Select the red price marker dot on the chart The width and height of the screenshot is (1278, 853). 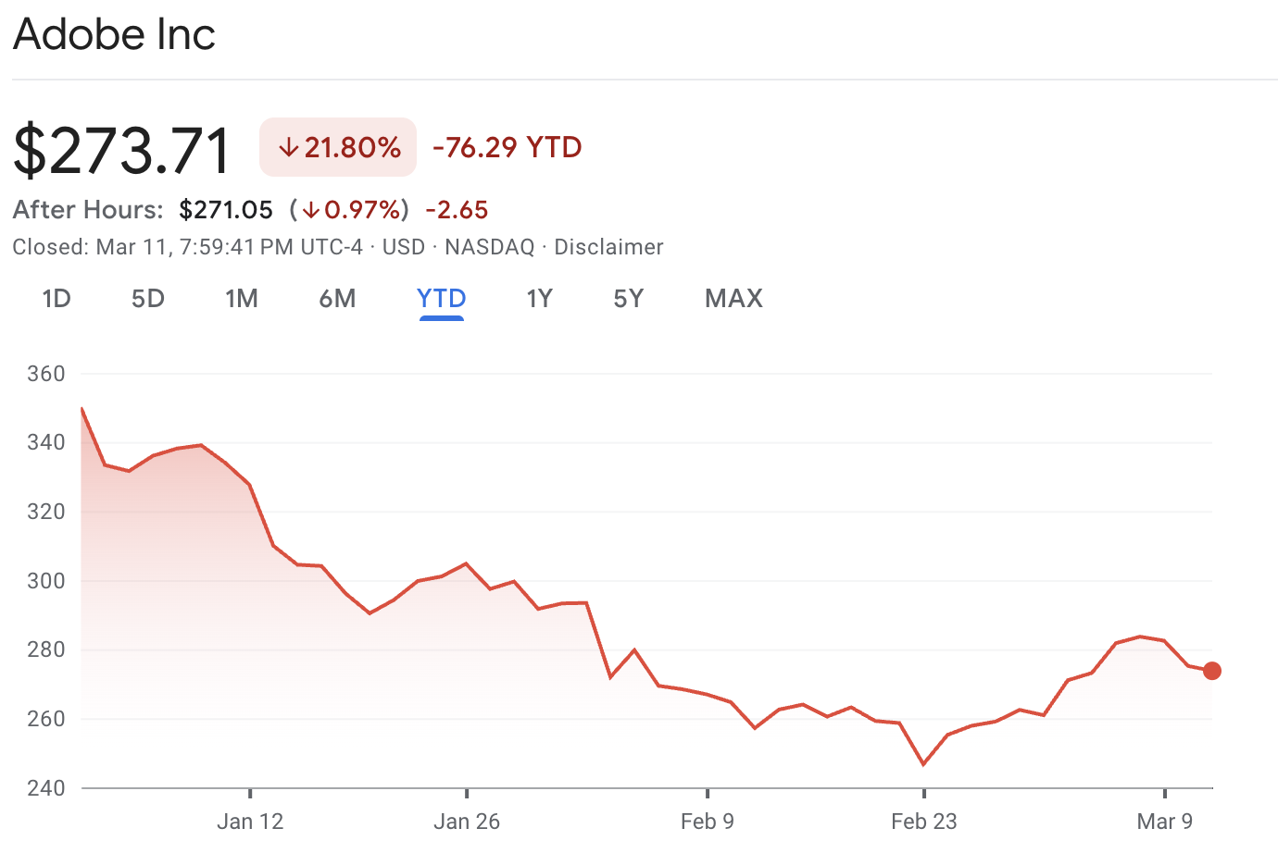[1211, 670]
